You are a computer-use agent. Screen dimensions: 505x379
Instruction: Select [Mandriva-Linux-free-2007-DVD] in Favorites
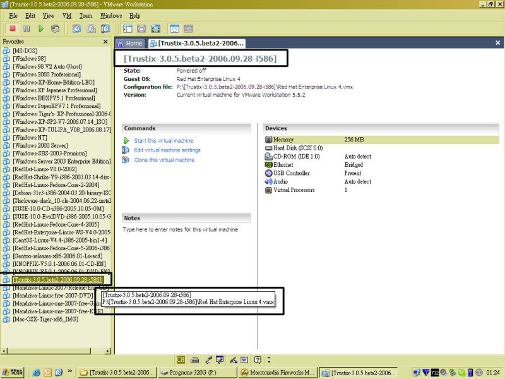(x=53, y=296)
